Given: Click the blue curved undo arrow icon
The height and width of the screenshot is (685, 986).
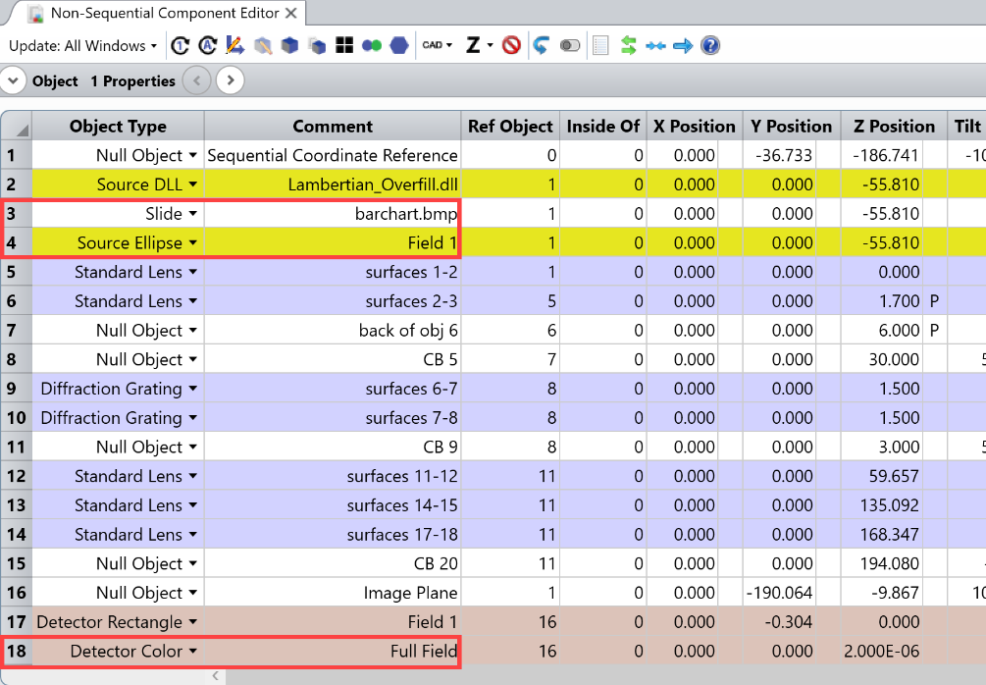Looking at the screenshot, I should (541, 45).
